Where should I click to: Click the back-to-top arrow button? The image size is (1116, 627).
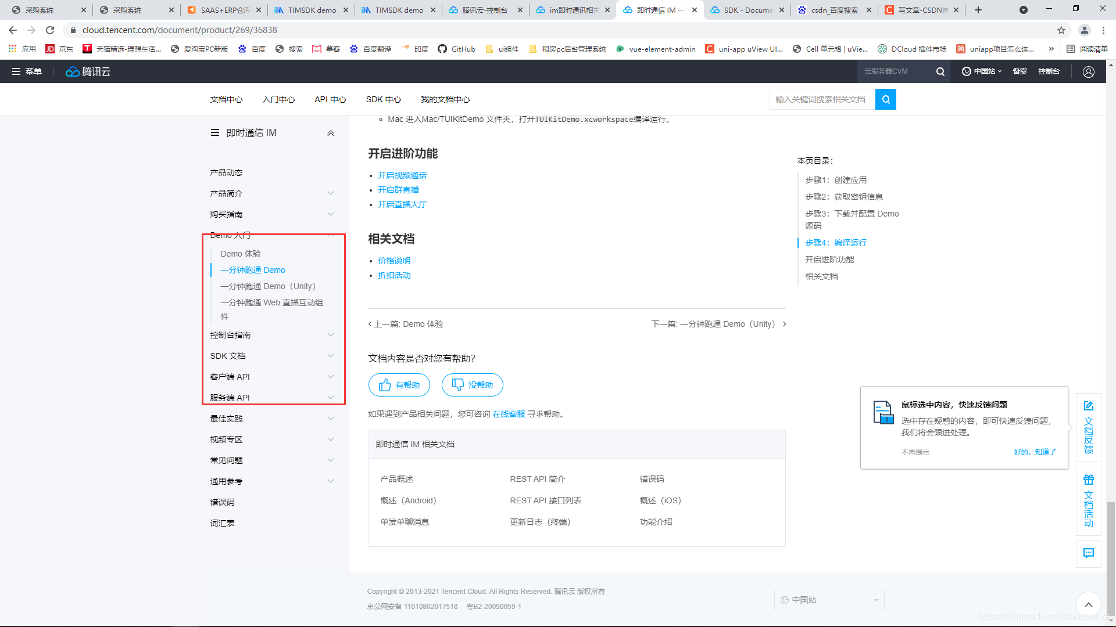coord(1088,604)
